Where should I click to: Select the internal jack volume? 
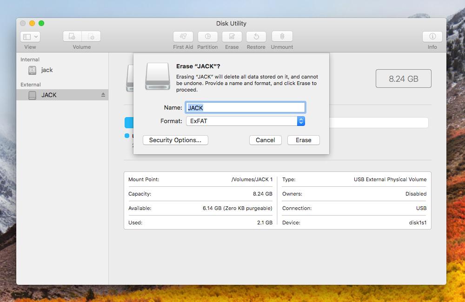click(x=47, y=70)
